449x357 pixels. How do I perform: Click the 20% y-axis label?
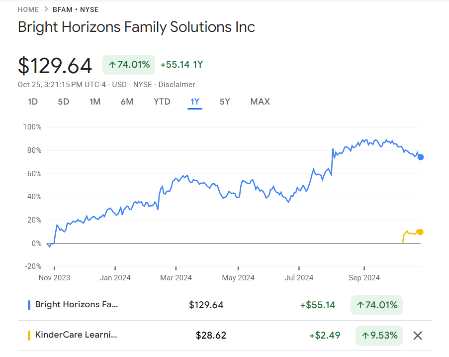[34, 220]
